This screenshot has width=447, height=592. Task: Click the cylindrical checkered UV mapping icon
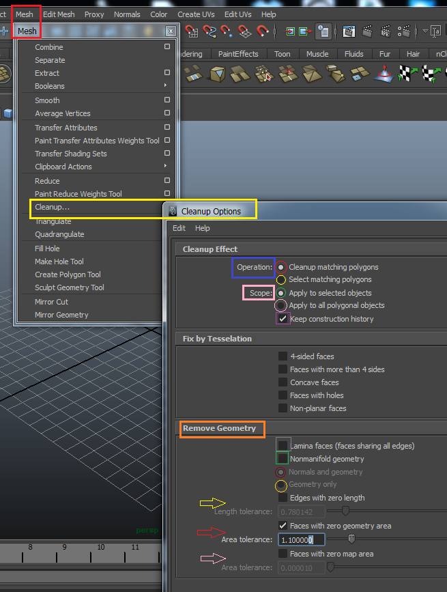click(x=432, y=73)
